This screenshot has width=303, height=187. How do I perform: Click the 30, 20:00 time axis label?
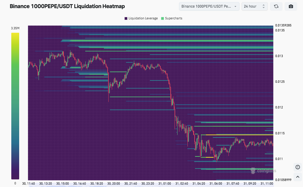(x=113, y=184)
